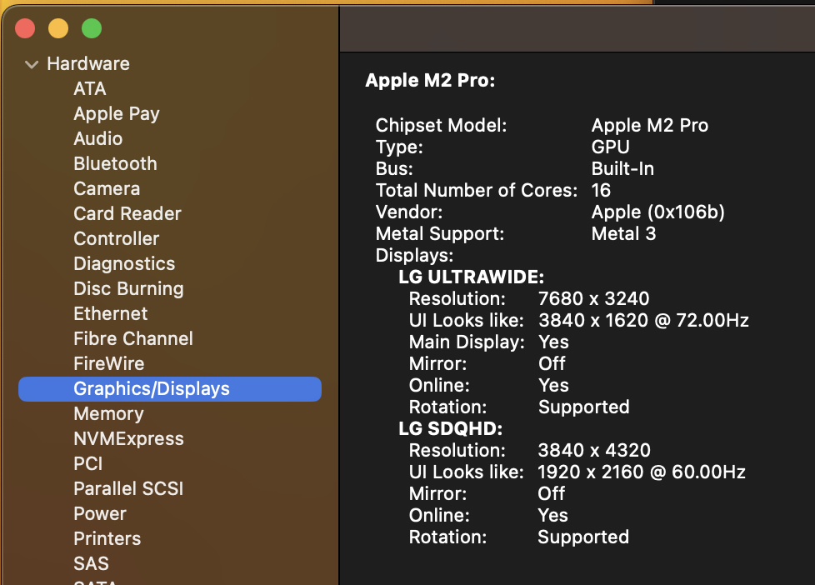Click the 'Apple M2 Pro' chipset value
Screen dimensions: 815x585
pyautogui.click(x=650, y=125)
